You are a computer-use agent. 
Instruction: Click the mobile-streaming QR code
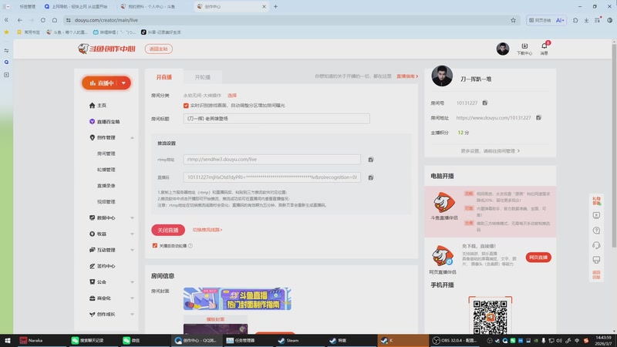click(x=490, y=317)
